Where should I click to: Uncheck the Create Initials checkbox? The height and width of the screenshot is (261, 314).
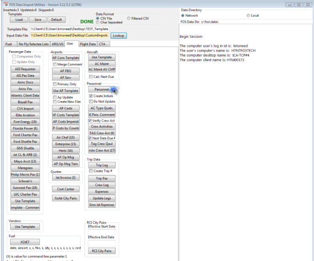point(90,96)
